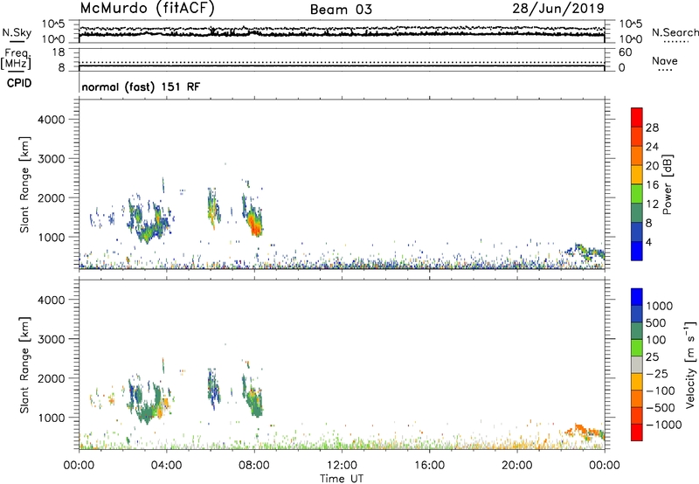
Task: Click the 4000 tick in velocity panel
Action: [52, 300]
